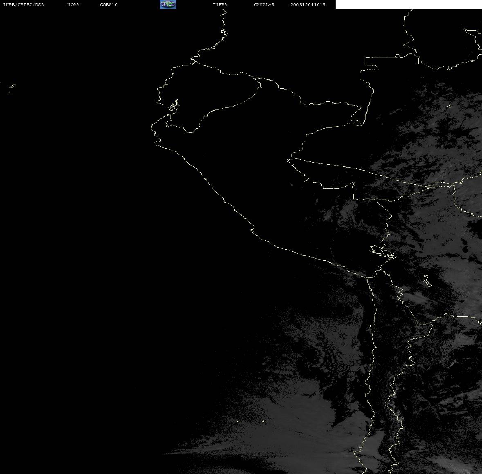482x474 pixels.
Task: Click the GOES10 satellite label
Action: (x=109, y=4)
